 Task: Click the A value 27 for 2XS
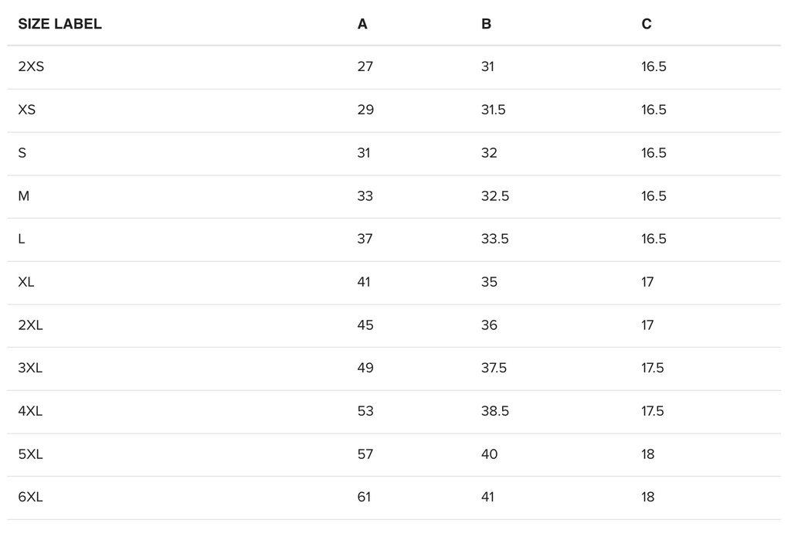[x=365, y=66]
